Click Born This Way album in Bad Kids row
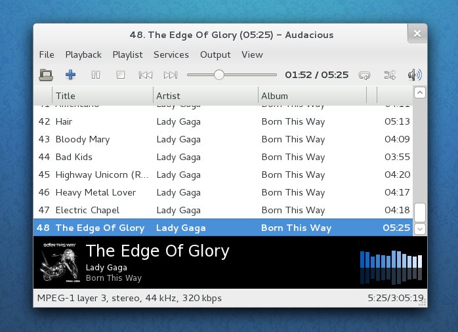458x332 pixels. (x=293, y=157)
